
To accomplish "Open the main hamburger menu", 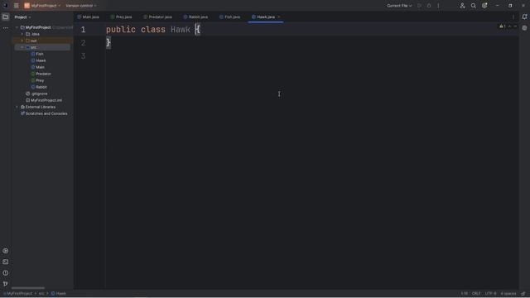I will (x=17, y=6).
